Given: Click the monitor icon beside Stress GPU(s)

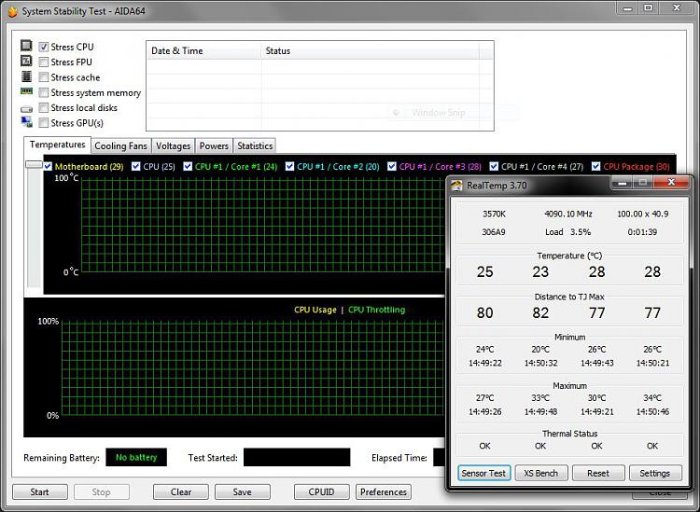Looking at the screenshot, I should 26,122.
